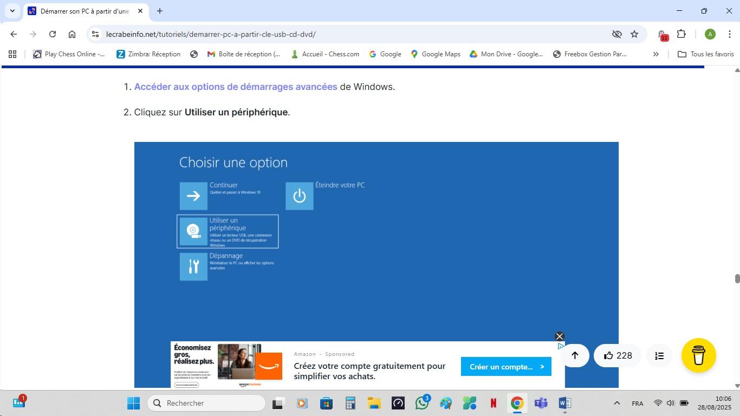Like the article with thumbs-up 228
This screenshot has width=740, height=416.
tap(618, 355)
